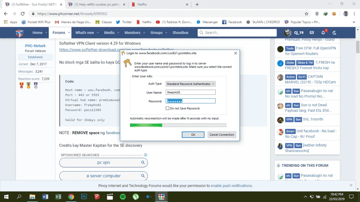The width and height of the screenshot is (360, 202).
Task: Open the Facebook bookmark
Action: coord(232,22)
